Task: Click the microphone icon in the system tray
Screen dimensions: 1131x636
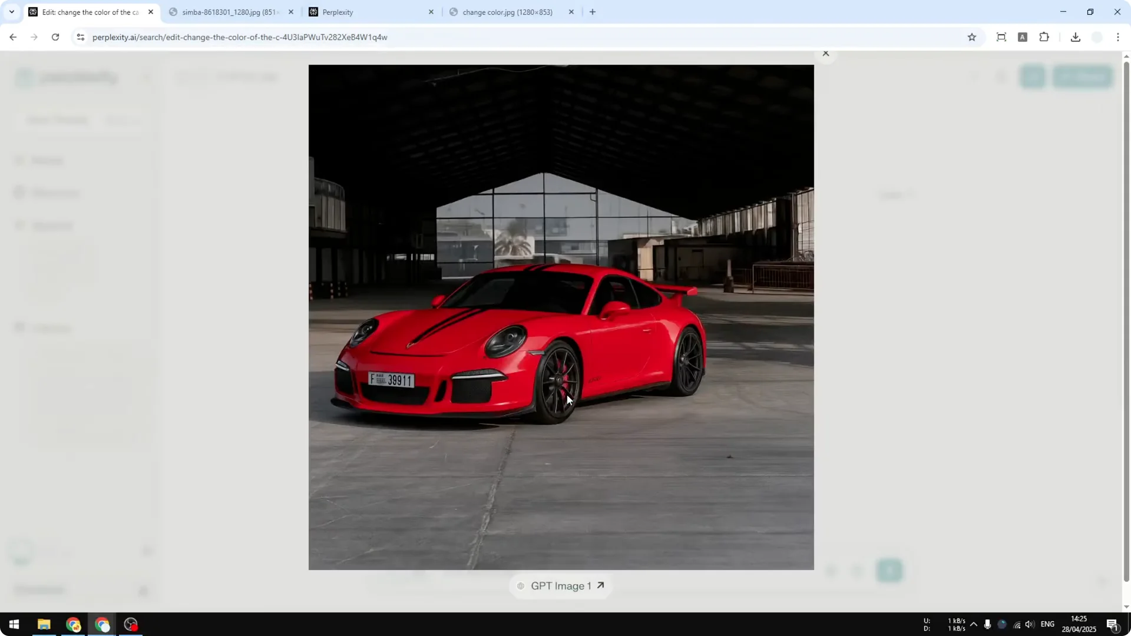Action: [x=988, y=625]
